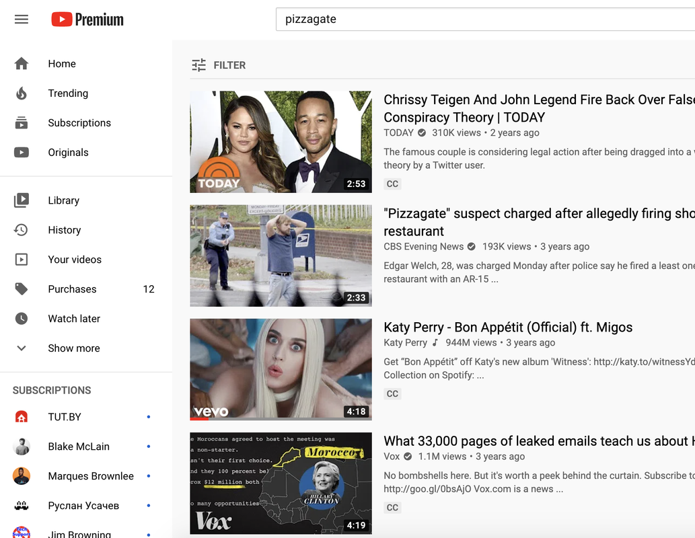The image size is (695, 538).
Task: Open Trending from the sidebar
Action: click(86, 93)
